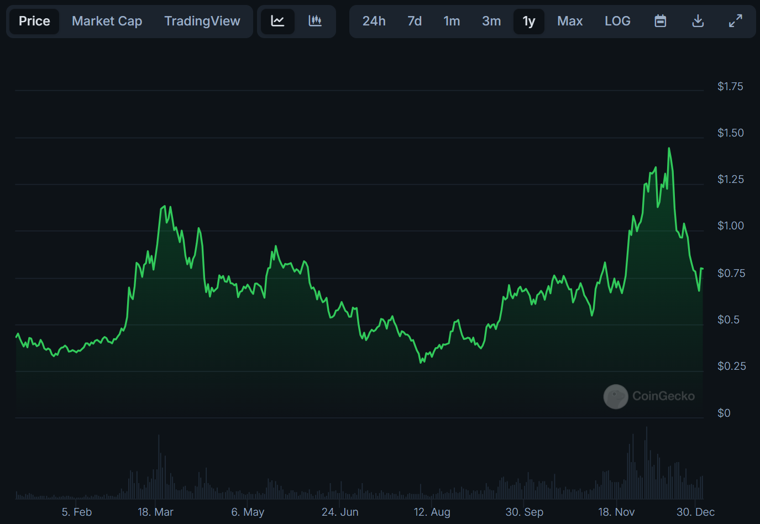Click the August lowest price point
Viewport: 760px width, 524px height.
tap(421, 362)
